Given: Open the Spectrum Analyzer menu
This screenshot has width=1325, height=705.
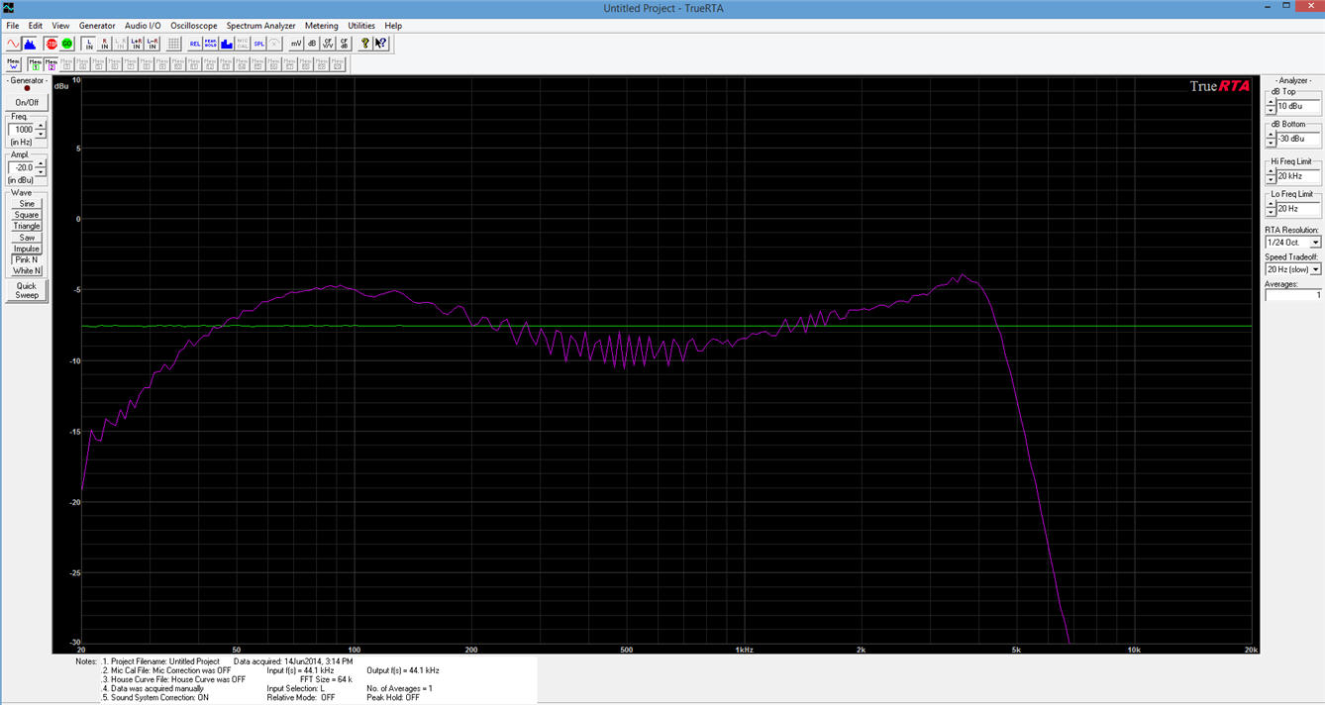Looking at the screenshot, I should click(262, 26).
